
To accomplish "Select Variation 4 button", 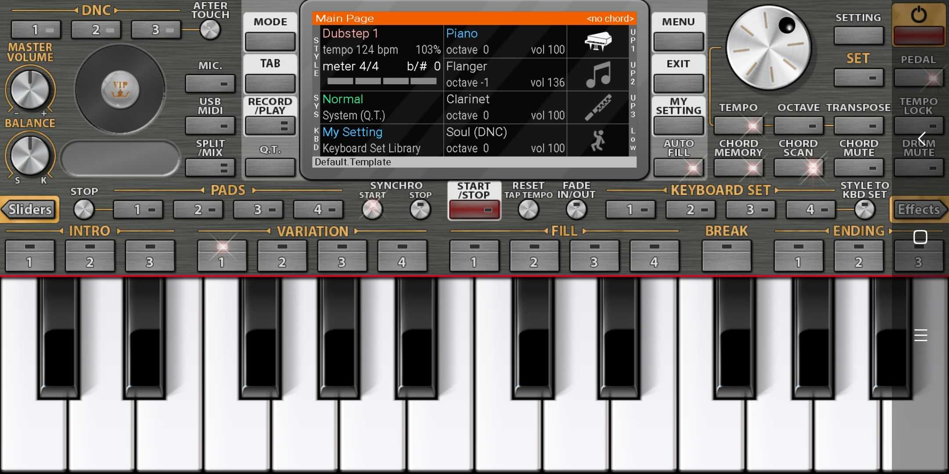I will click(402, 256).
